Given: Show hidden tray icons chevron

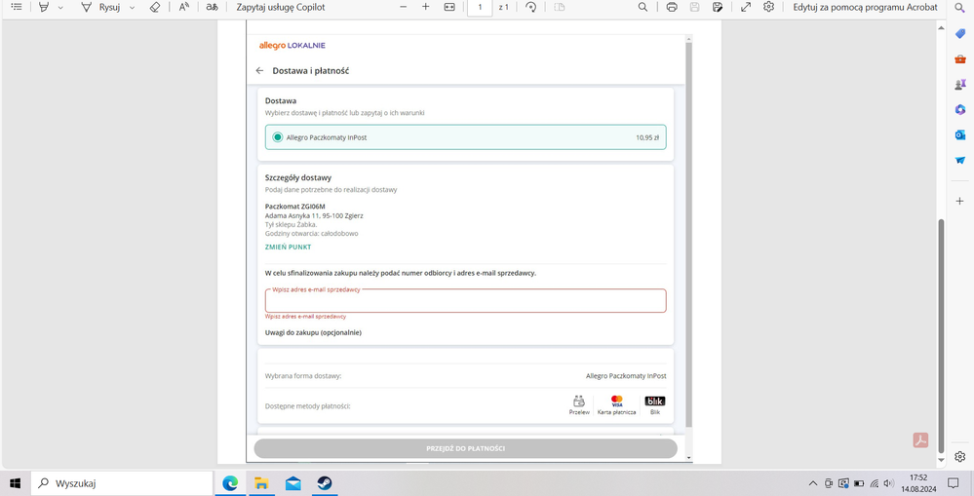Looking at the screenshot, I should click(812, 483).
